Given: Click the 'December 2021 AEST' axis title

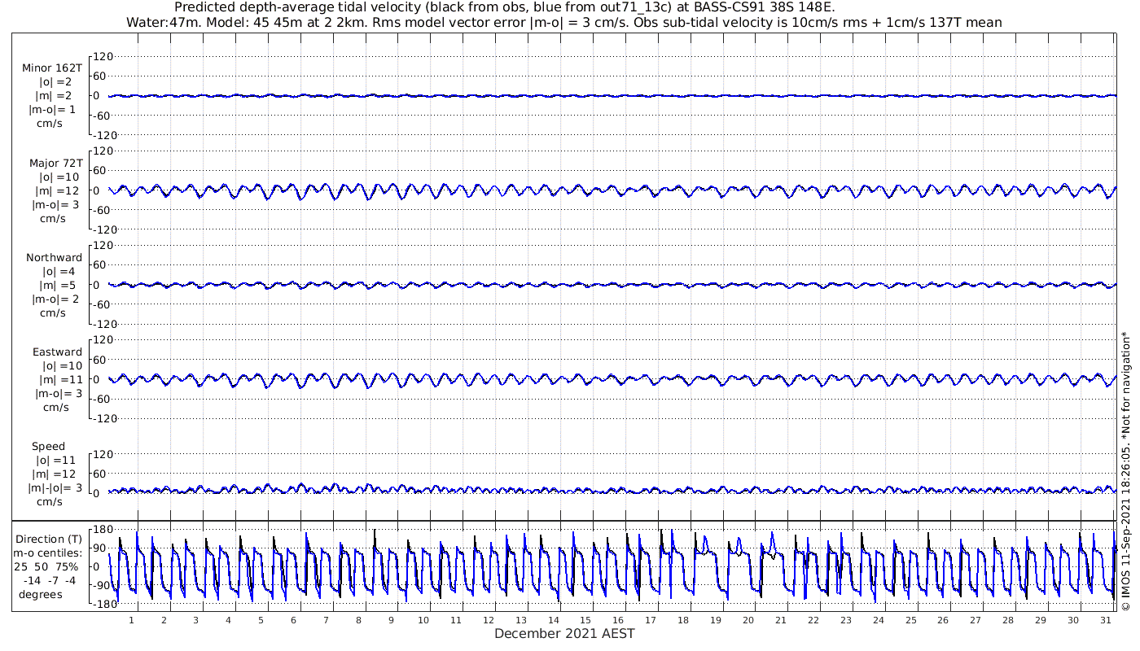Looking at the screenshot, I should coord(564,633).
